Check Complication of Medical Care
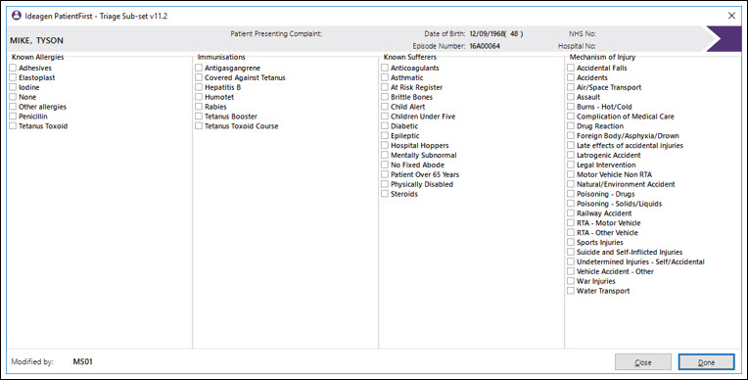Image resolution: width=748 pixels, height=380 pixels. point(571,116)
